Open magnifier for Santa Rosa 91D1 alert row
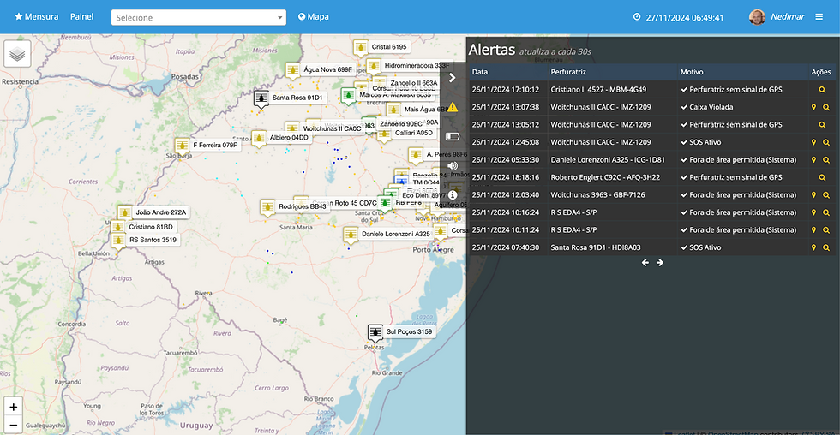Image resolution: width=840 pixels, height=435 pixels. (x=826, y=247)
